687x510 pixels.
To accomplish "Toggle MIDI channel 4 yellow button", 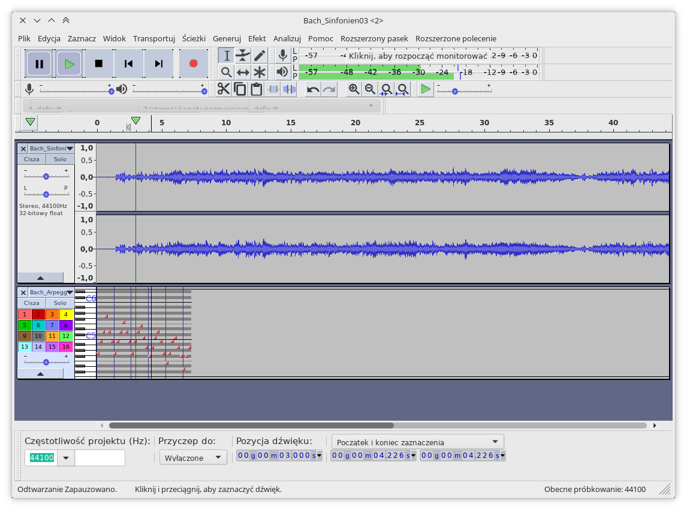I will pyautogui.click(x=66, y=314).
